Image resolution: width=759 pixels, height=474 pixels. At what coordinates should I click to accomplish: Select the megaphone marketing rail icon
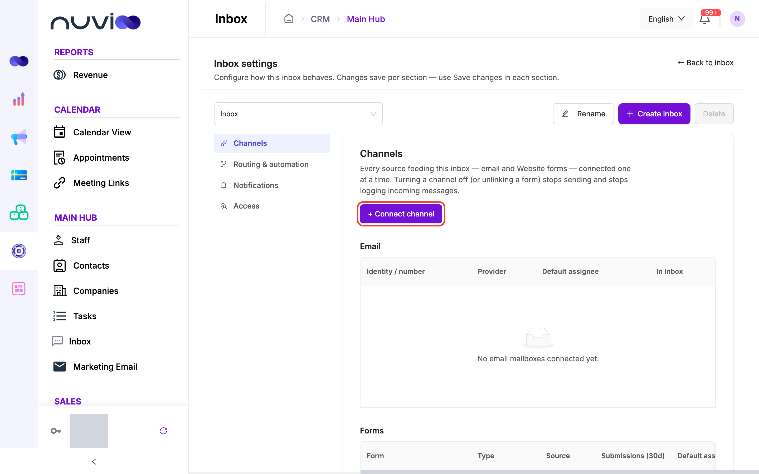[19, 137]
